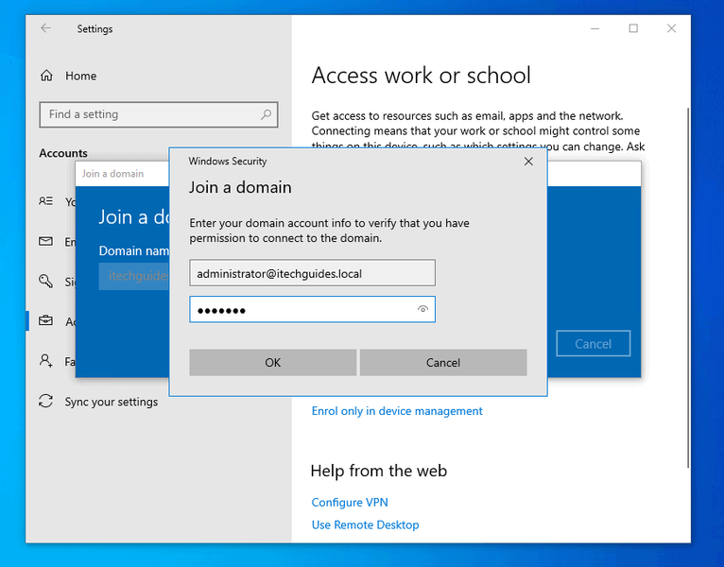This screenshot has width=724, height=567.
Task: Click the Sync settings circular arrows icon
Action: click(45, 401)
